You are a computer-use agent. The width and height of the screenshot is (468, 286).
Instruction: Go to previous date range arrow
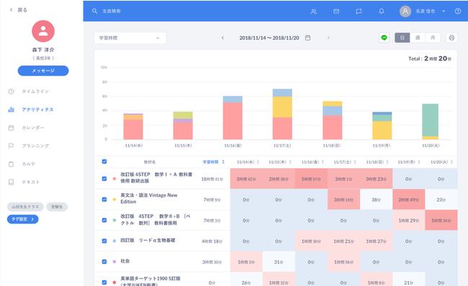[x=222, y=38]
